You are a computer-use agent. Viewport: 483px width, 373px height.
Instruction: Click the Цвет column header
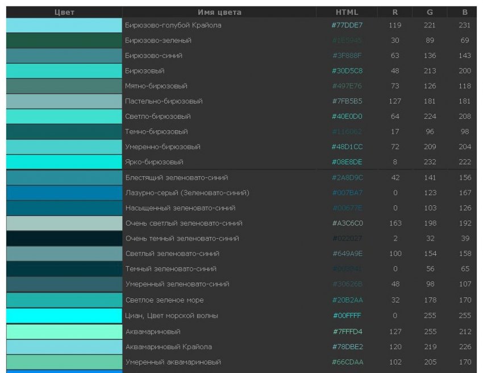[x=64, y=12]
